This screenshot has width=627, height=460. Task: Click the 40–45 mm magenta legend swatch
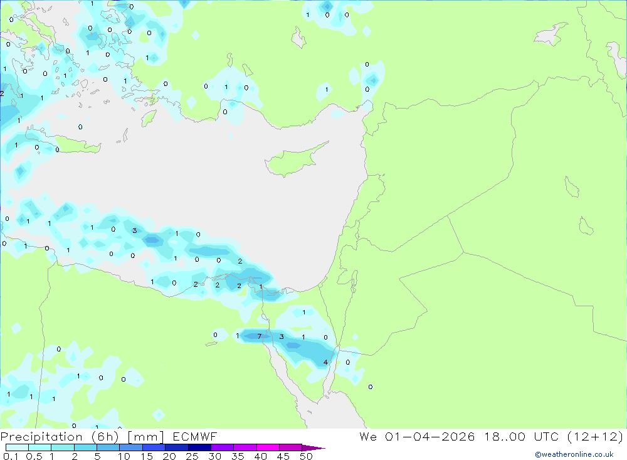268,447
